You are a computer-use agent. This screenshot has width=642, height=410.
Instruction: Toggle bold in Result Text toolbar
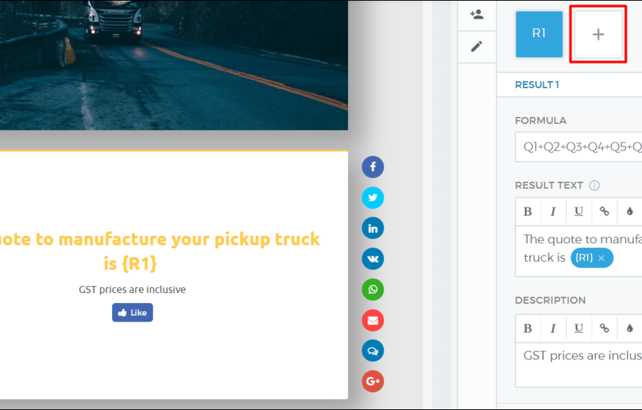coord(528,211)
